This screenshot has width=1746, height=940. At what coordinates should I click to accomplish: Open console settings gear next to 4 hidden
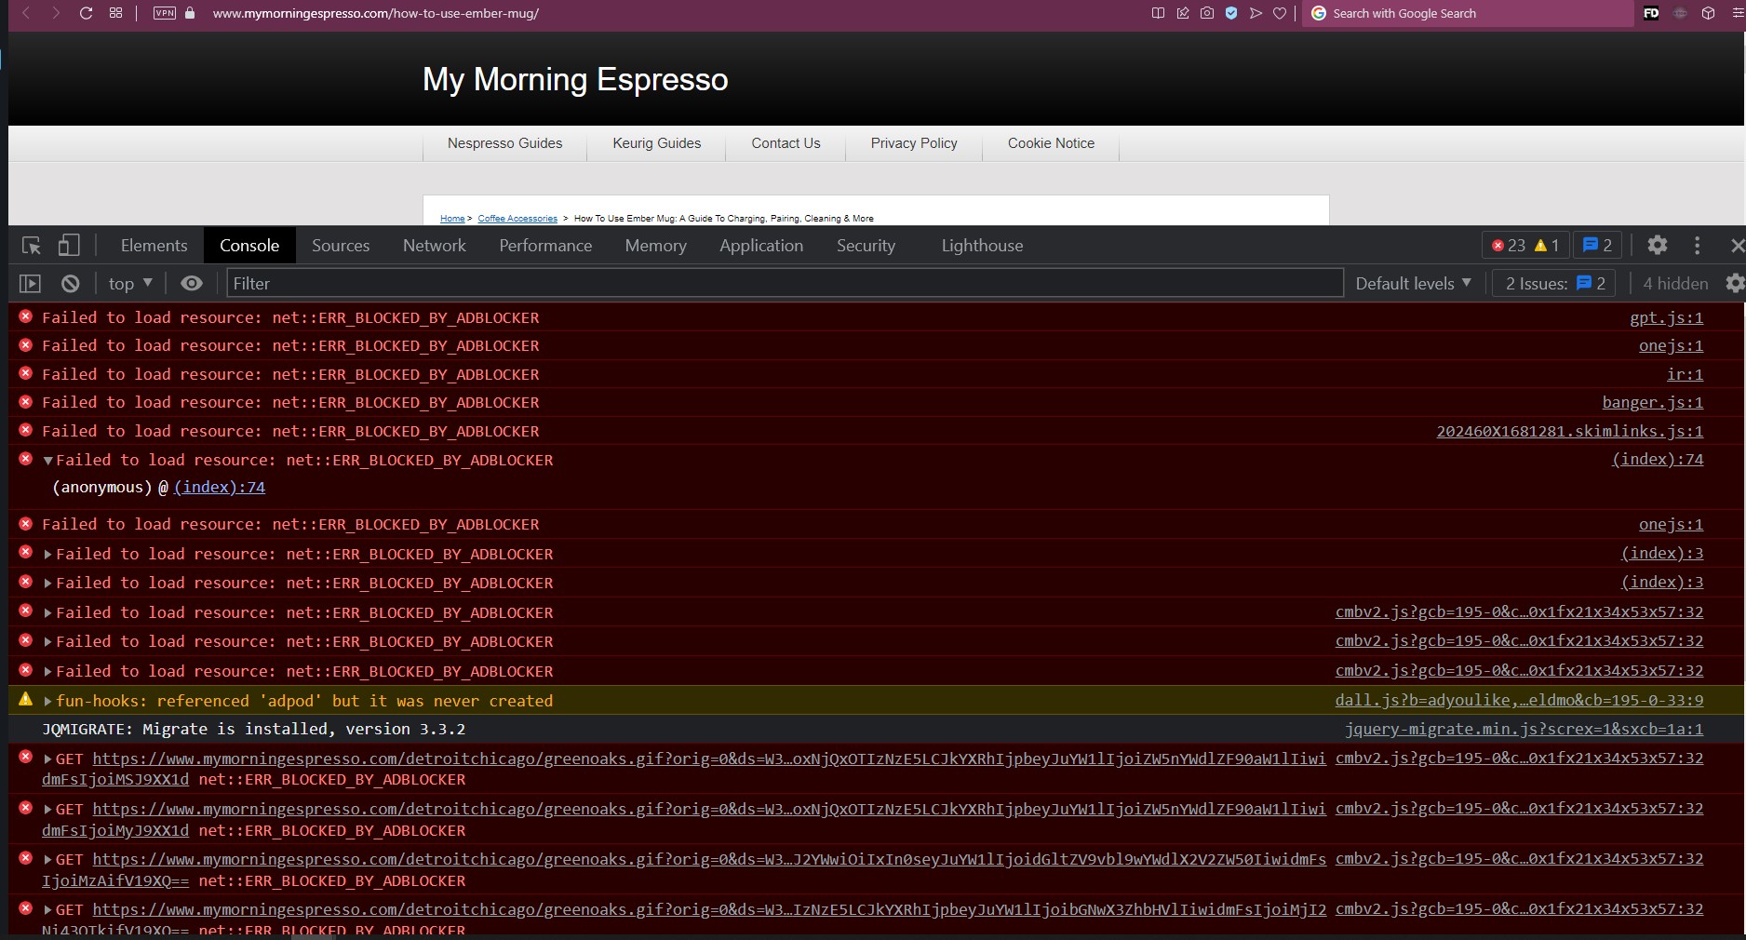[x=1734, y=284]
